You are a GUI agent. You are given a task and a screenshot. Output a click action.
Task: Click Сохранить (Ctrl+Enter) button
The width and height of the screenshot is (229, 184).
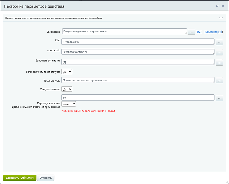tap(20, 178)
